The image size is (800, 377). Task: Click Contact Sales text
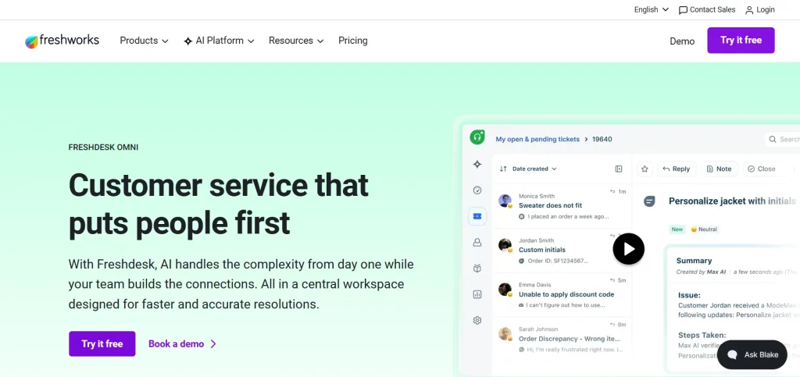point(712,9)
